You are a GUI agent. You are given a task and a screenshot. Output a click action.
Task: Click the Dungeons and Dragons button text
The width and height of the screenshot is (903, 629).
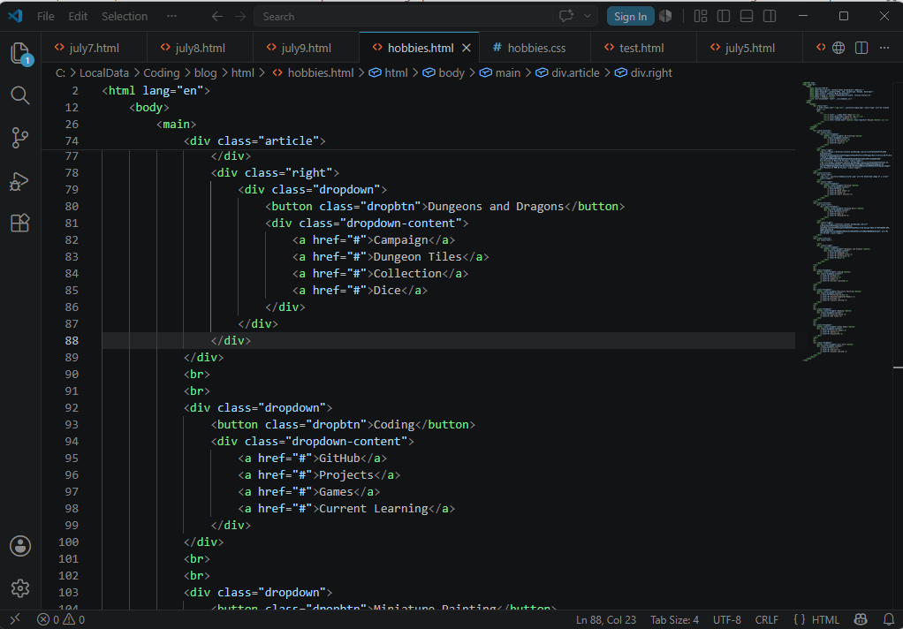pyautogui.click(x=496, y=206)
